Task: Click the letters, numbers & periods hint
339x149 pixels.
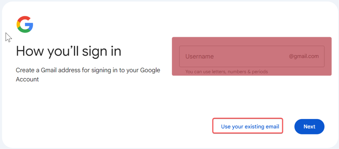Action: pyautogui.click(x=226, y=72)
